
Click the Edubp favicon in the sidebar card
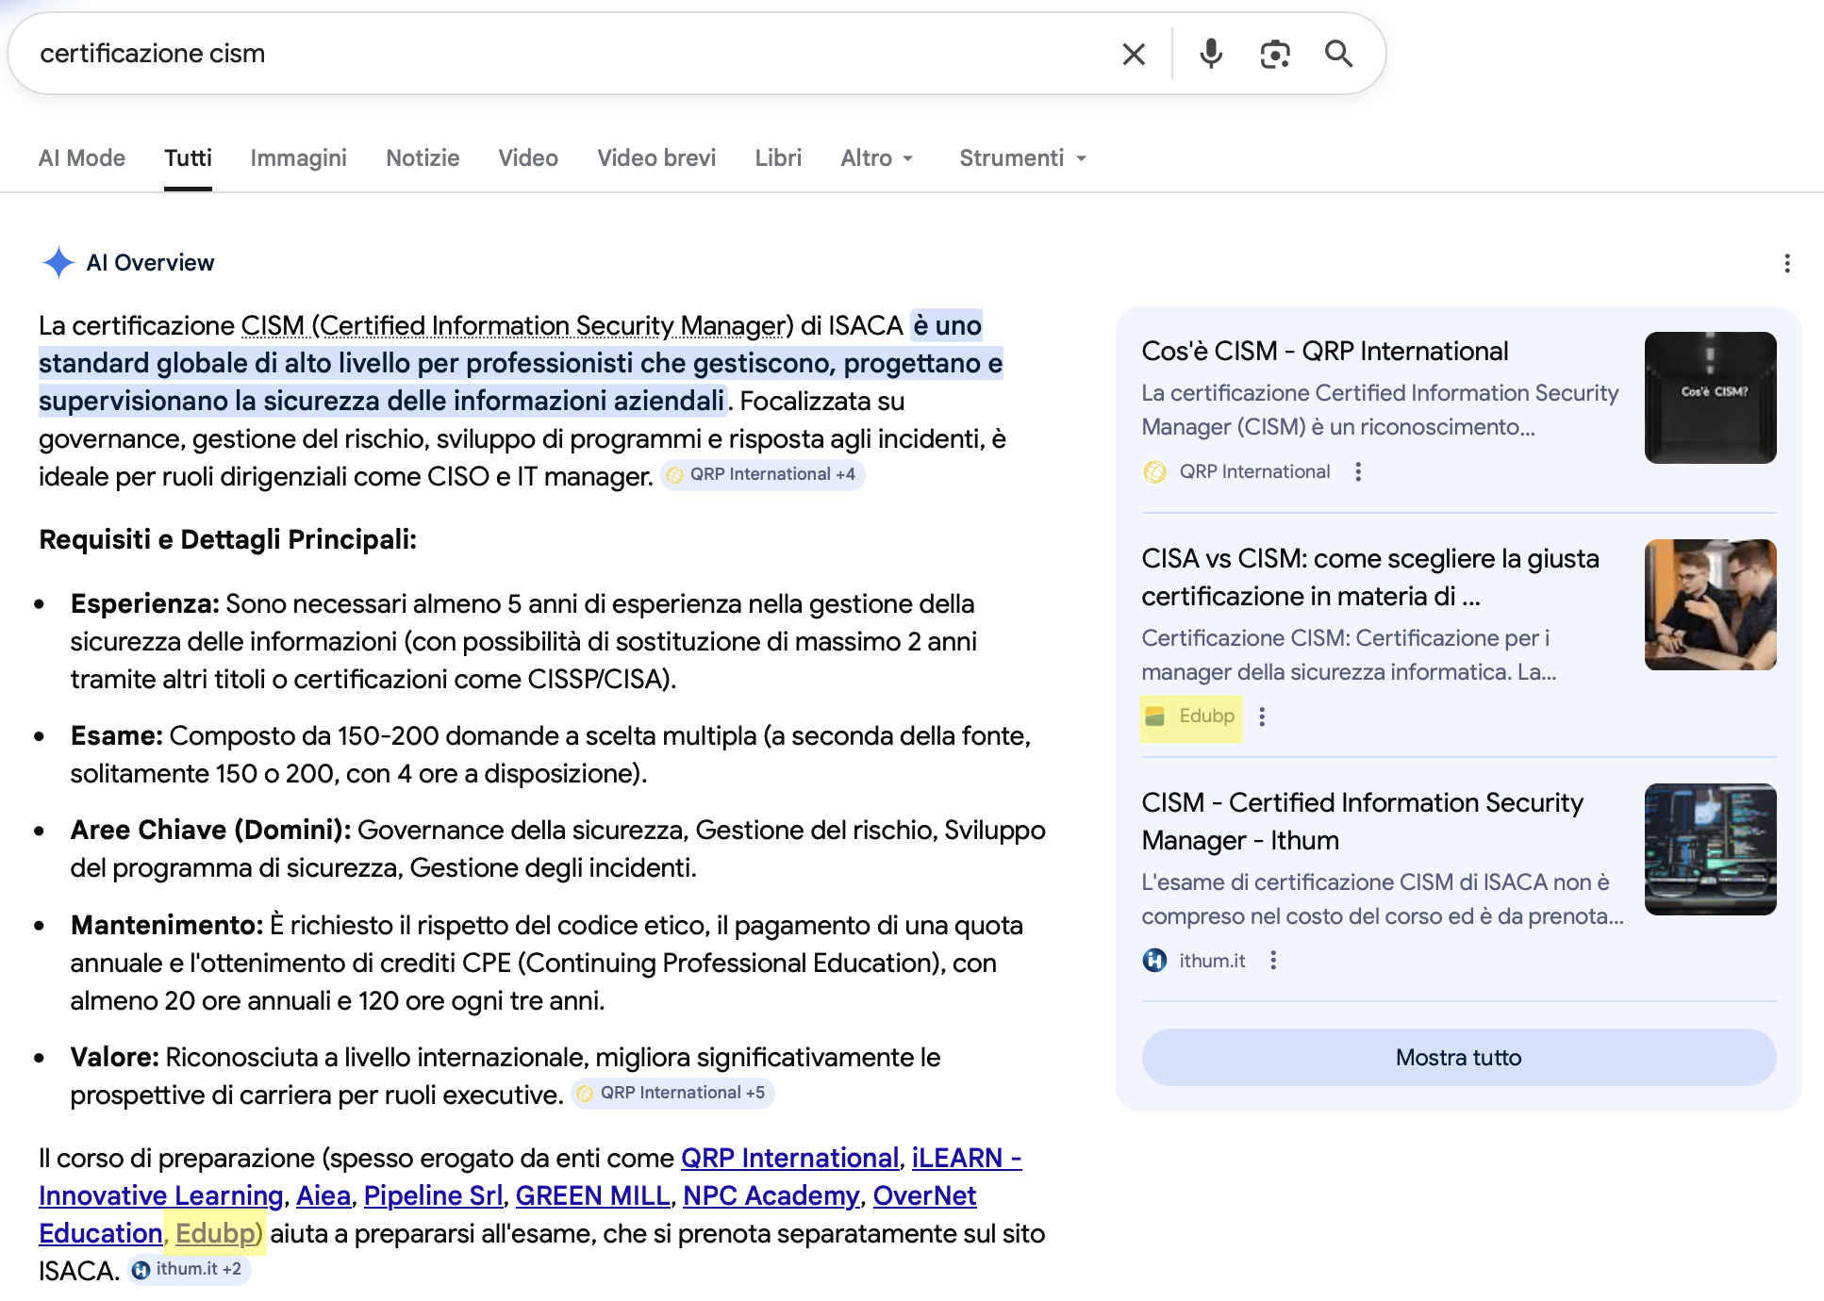click(x=1154, y=716)
